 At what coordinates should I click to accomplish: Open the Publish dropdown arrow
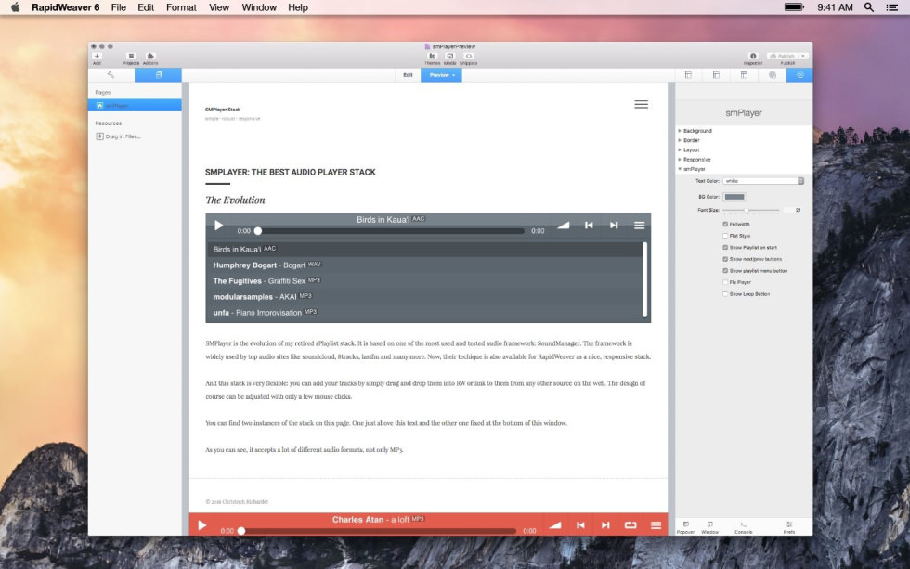click(x=803, y=56)
